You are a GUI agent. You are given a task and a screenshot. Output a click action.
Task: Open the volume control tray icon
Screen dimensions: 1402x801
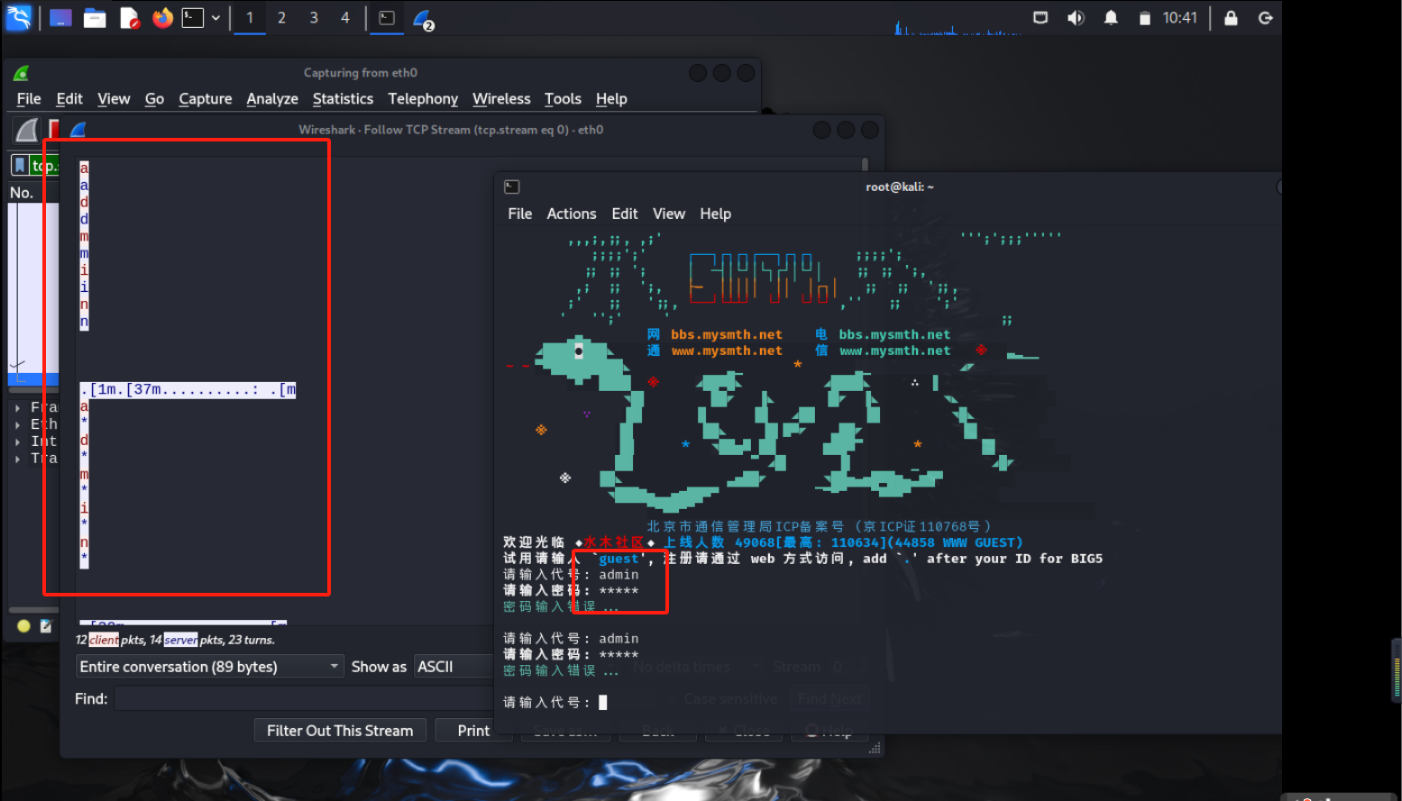pos(1076,18)
